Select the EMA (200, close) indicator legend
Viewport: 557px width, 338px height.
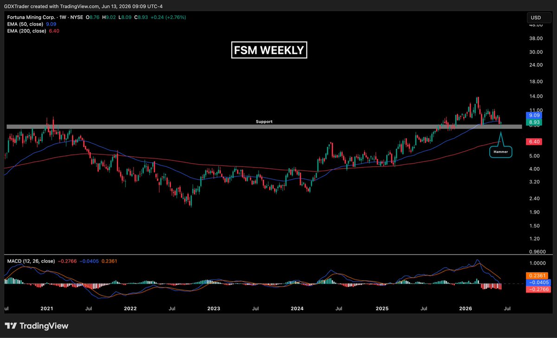27,31
